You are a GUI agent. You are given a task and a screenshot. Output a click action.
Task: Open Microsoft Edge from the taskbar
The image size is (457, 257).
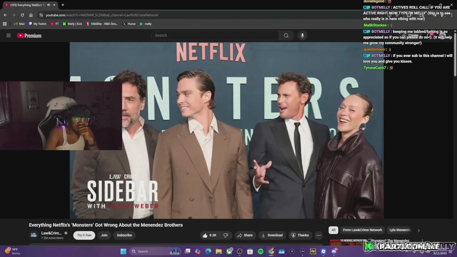(x=208, y=251)
